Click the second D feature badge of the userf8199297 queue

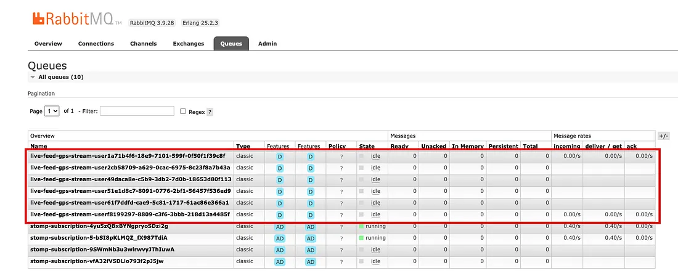click(x=311, y=215)
